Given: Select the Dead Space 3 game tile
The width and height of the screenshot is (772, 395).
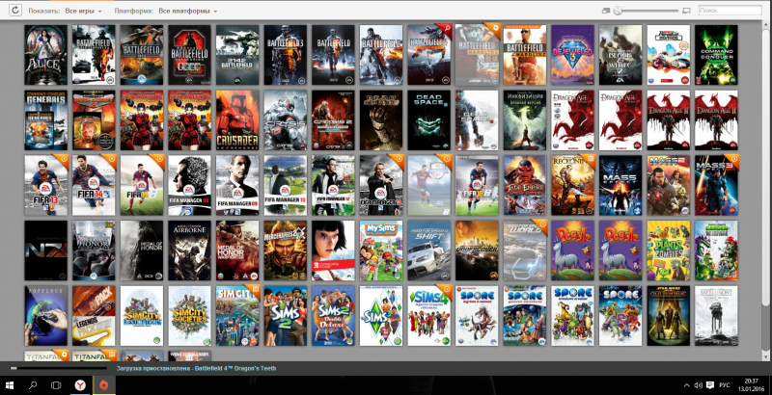Looking at the screenshot, I should point(477,120).
